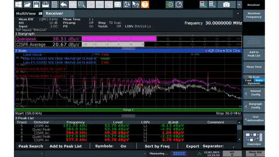Take a screenshot with camera icon
This screenshot has height=157, width=279.
(x=226, y=5)
